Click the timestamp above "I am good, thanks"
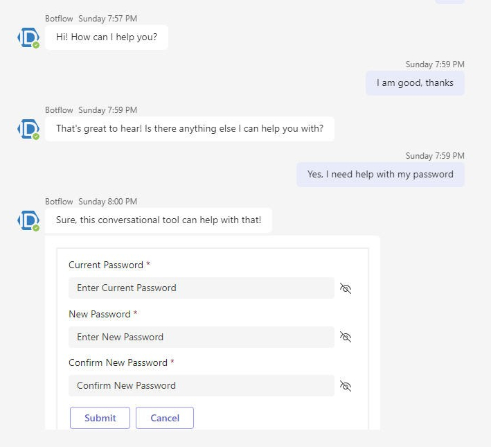 [435, 64]
